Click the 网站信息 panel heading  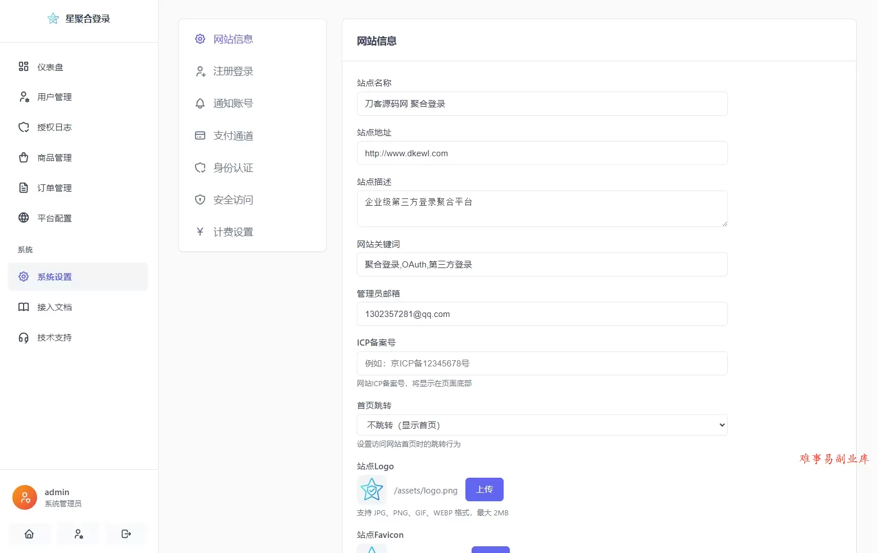[x=377, y=41]
